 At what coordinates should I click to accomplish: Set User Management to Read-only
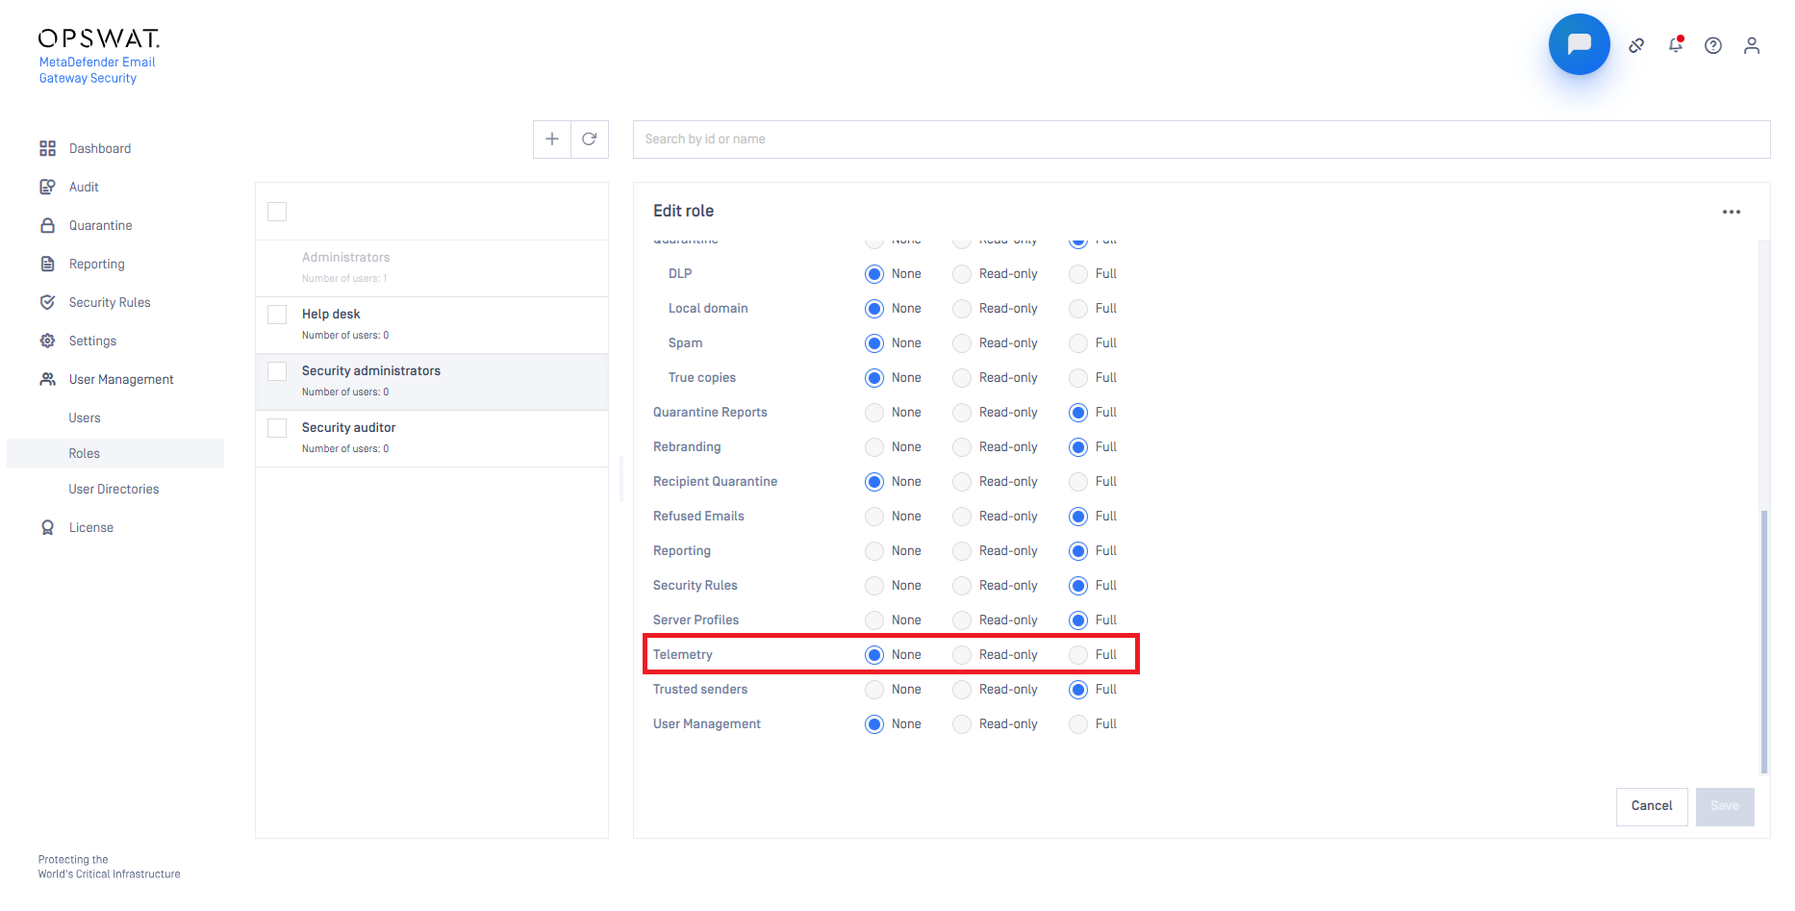coord(962,724)
